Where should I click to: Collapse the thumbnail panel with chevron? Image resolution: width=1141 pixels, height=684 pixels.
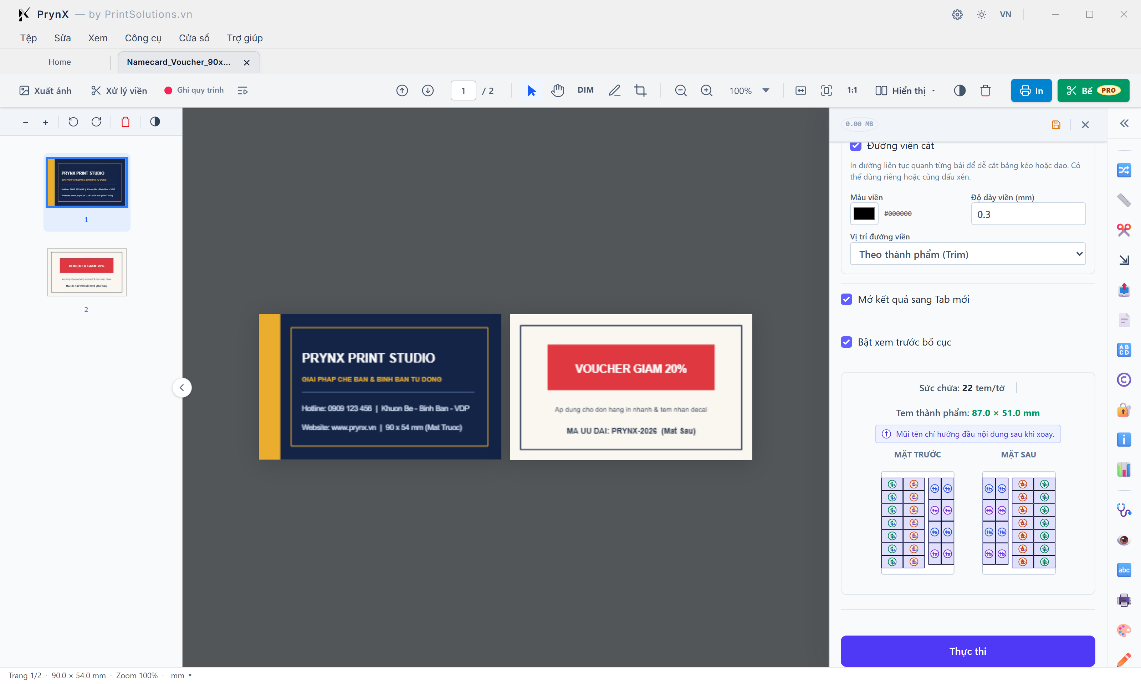tap(182, 388)
